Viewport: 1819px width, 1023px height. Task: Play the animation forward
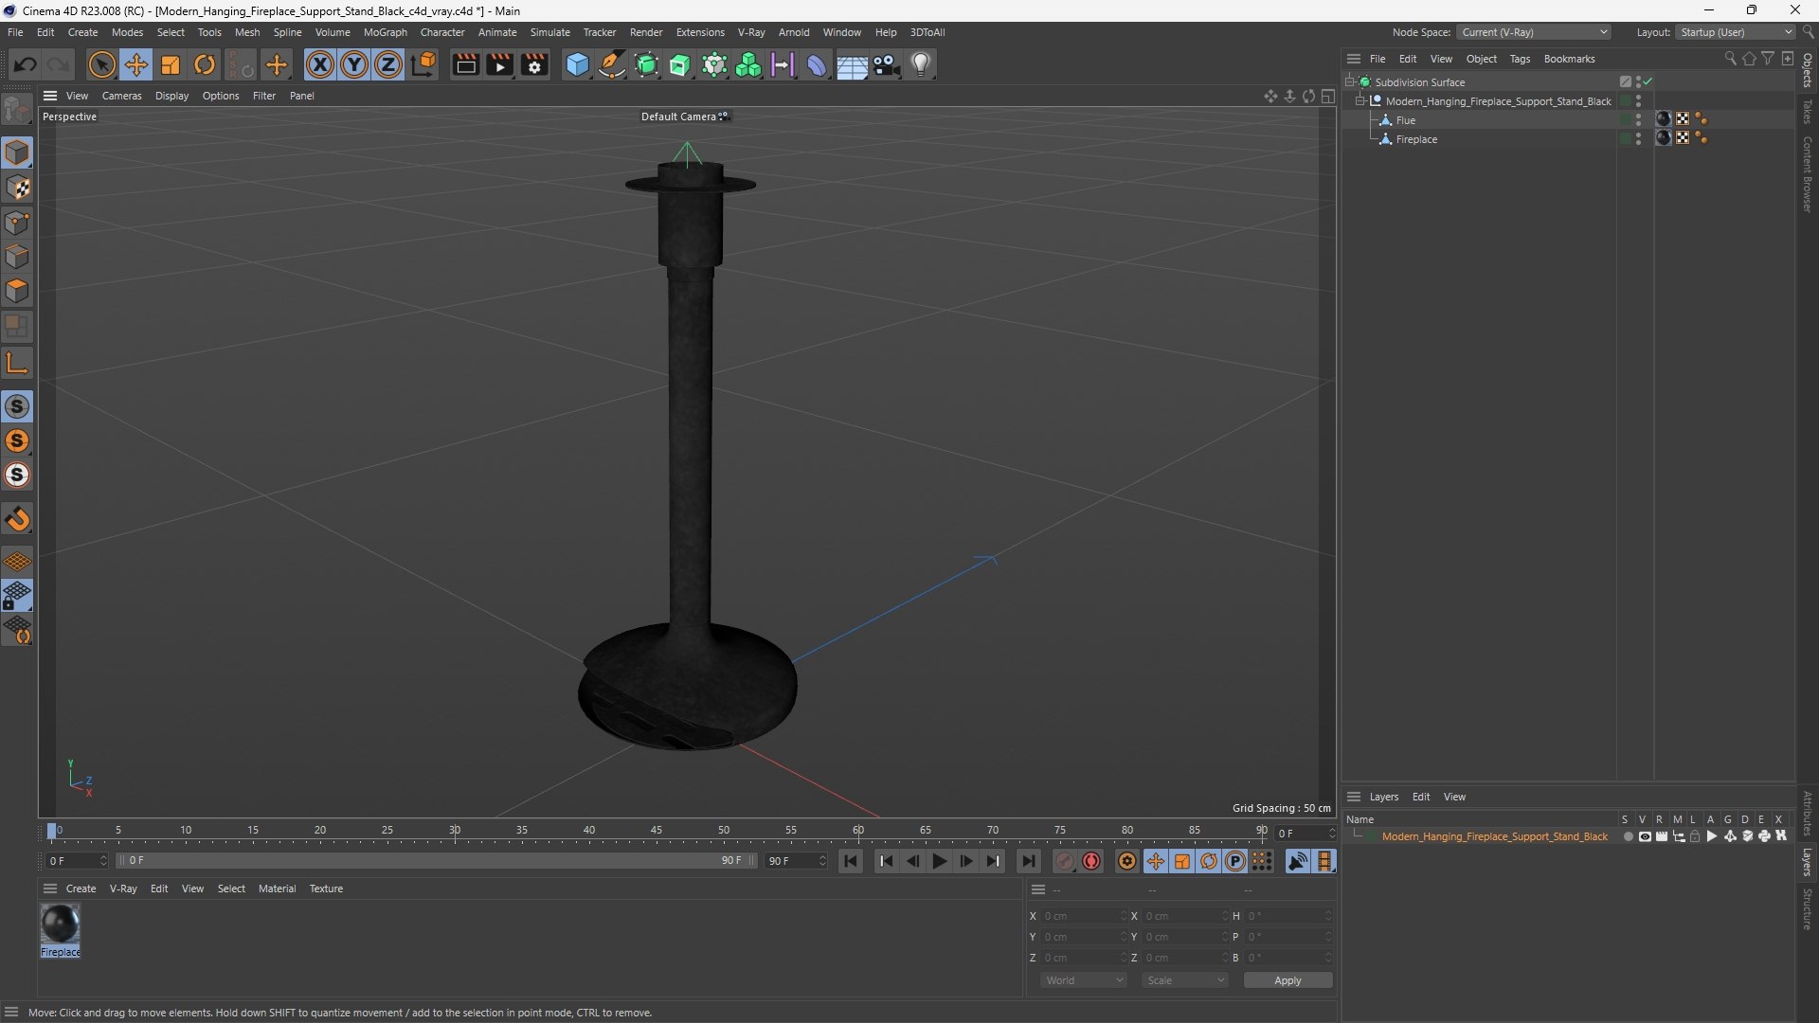click(x=939, y=861)
